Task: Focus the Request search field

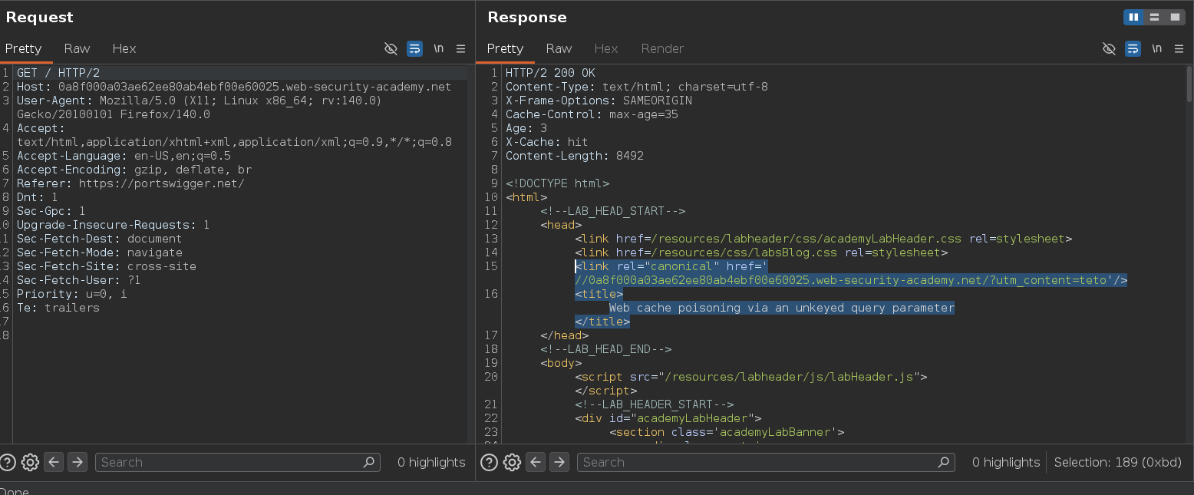Action: pos(238,462)
